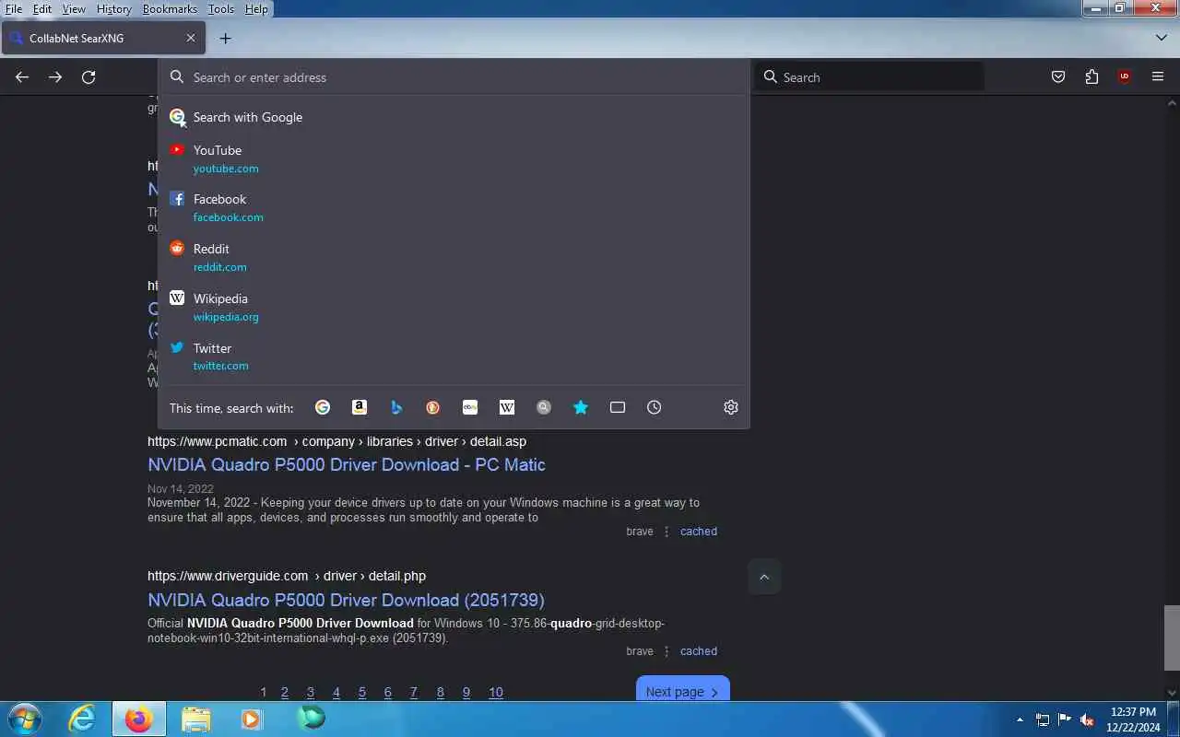1180x737 pixels.
Task: Search bookmarks using the star icon
Action: point(581,407)
